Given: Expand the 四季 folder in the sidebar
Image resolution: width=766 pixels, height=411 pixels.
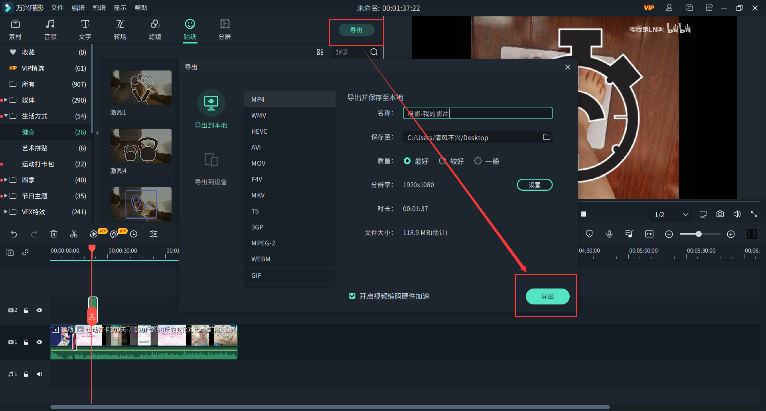Looking at the screenshot, I should (x=5, y=180).
